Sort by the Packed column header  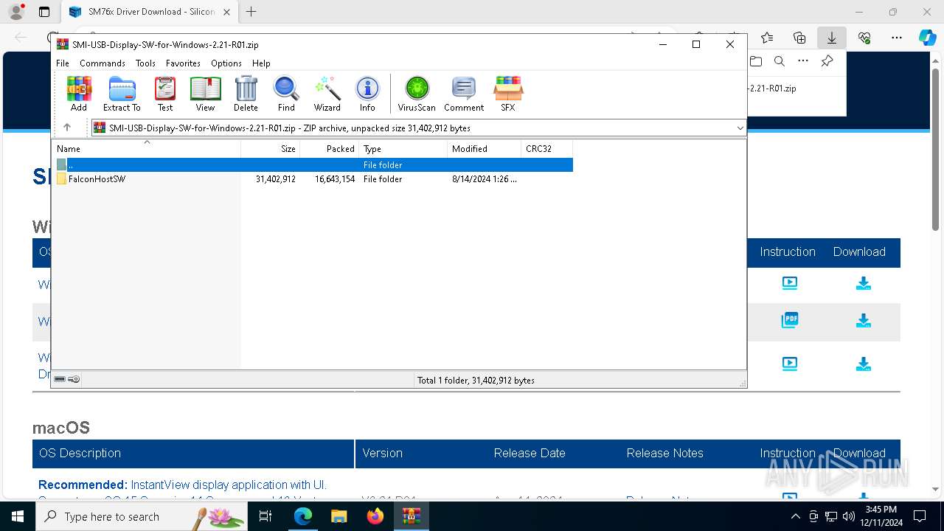click(329, 149)
